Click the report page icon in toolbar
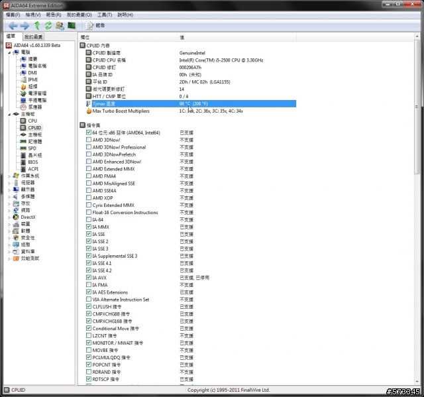Image resolution: width=424 pixels, height=397 pixels. 89,25
